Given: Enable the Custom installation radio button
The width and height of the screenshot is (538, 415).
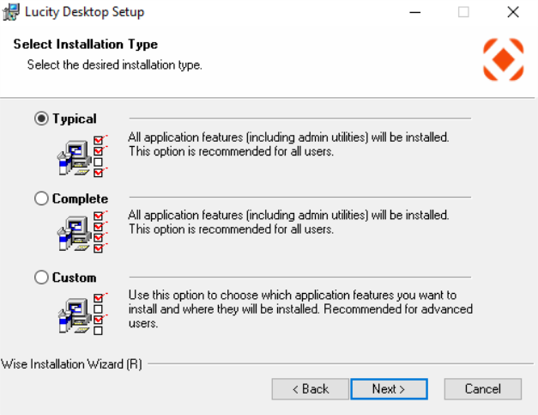Looking at the screenshot, I should click(x=41, y=278).
